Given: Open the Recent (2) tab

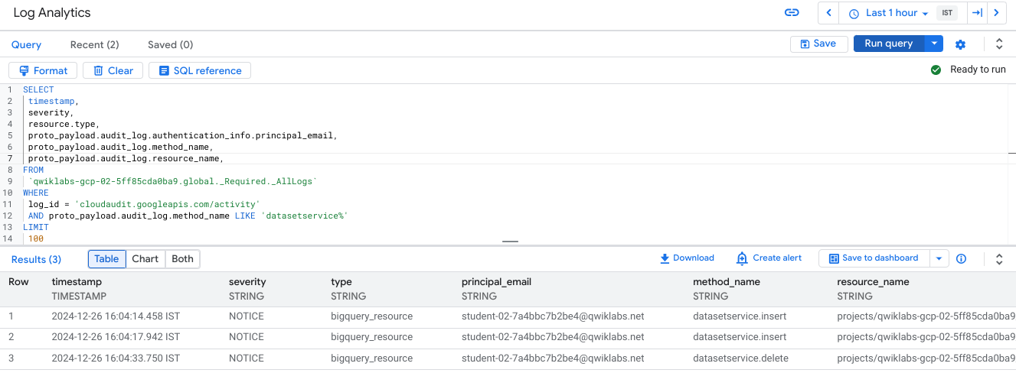Looking at the screenshot, I should (x=94, y=45).
